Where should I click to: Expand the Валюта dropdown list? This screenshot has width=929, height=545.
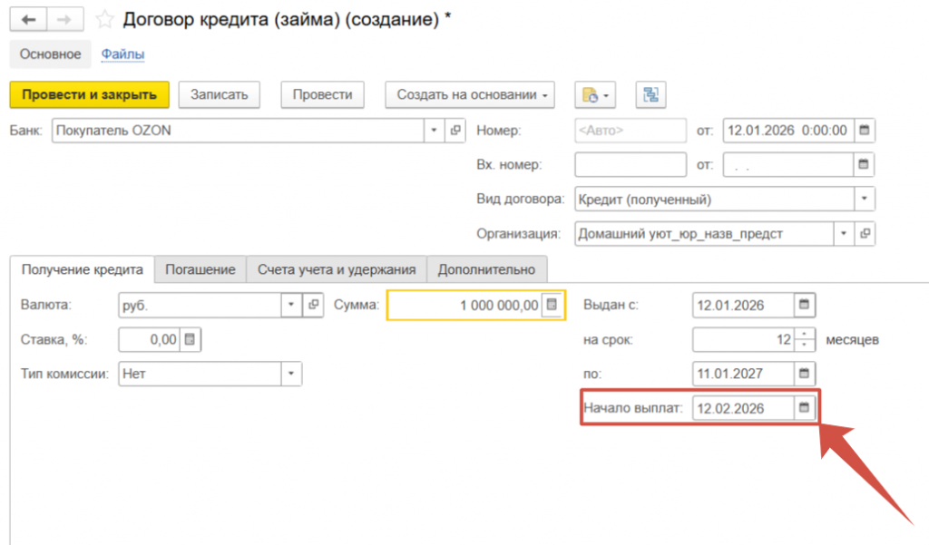tap(291, 305)
